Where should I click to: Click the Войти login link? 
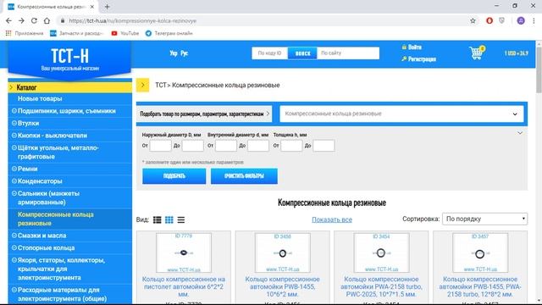pyautogui.click(x=412, y=47)
